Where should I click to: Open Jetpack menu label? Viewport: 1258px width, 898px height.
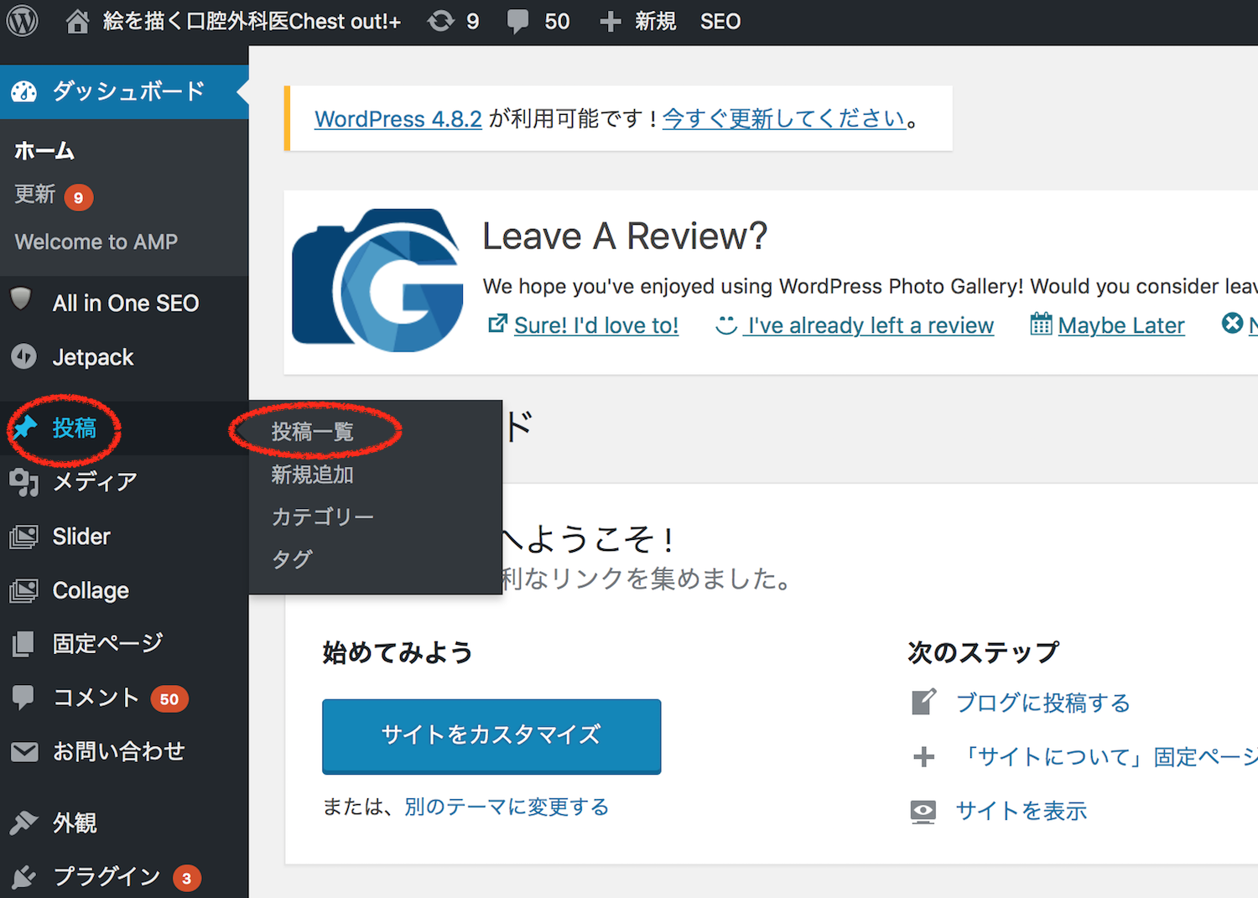click(x=93, y=357)
